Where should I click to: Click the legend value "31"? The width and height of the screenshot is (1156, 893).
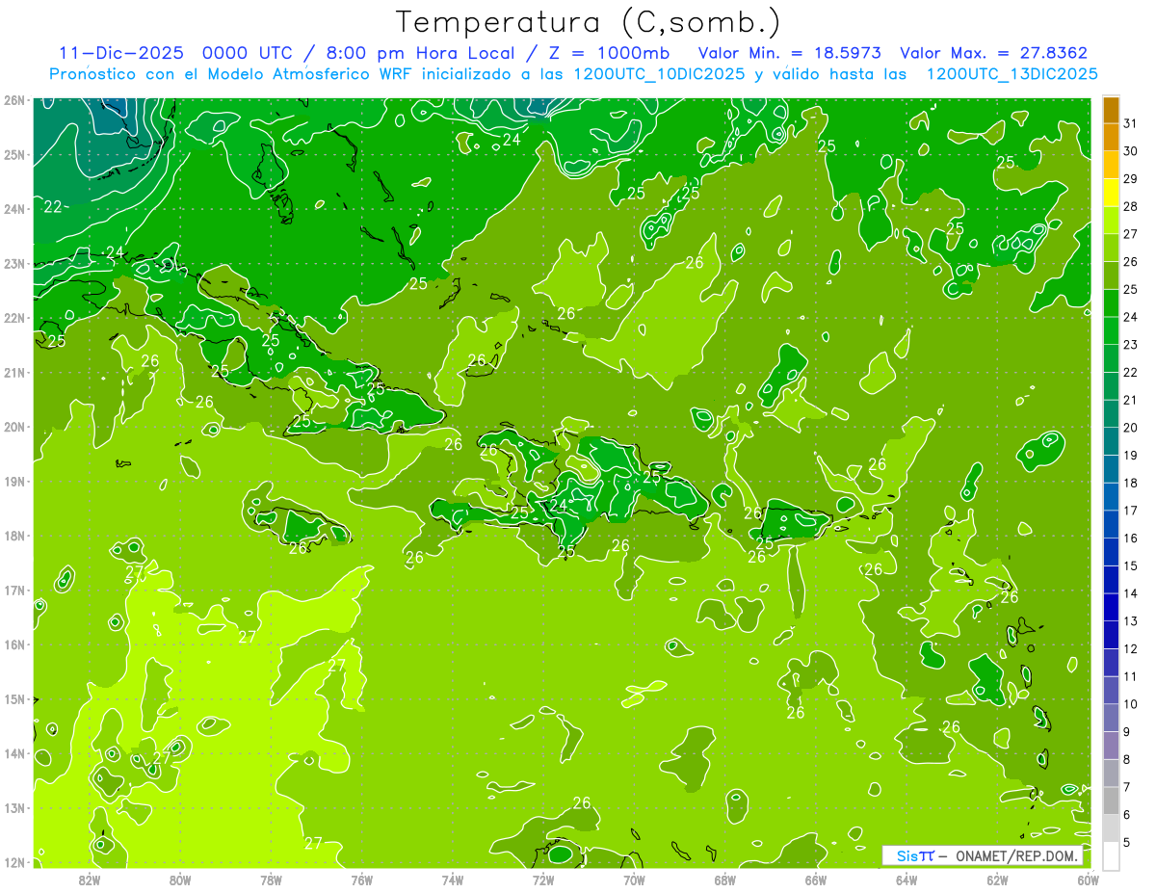[1131, 123]
